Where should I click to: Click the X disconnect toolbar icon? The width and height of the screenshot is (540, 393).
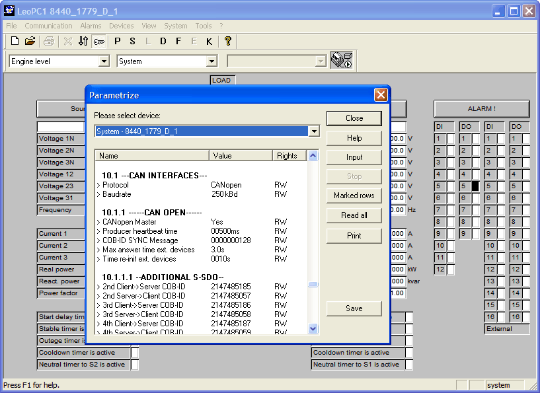point(68,42)
